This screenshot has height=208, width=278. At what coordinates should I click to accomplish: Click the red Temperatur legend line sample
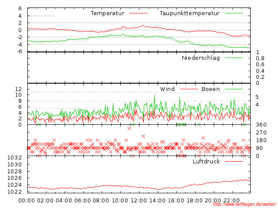coord(138,13)
